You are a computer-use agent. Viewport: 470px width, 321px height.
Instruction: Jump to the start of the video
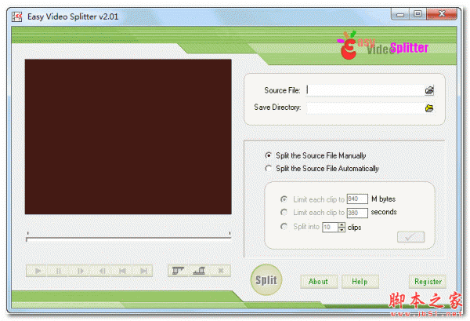122,271
